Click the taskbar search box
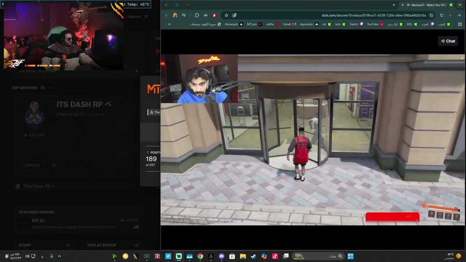This screenshot has width=466, height=262. (x=318, y=256)
